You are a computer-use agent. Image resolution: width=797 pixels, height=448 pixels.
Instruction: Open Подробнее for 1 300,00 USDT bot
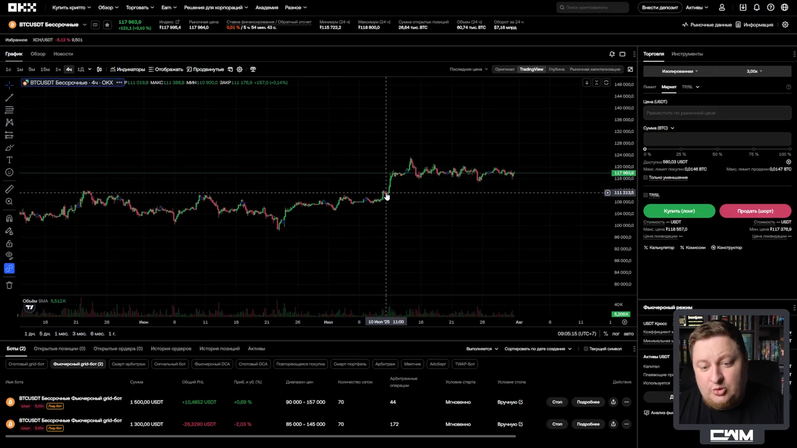[588, 423]
